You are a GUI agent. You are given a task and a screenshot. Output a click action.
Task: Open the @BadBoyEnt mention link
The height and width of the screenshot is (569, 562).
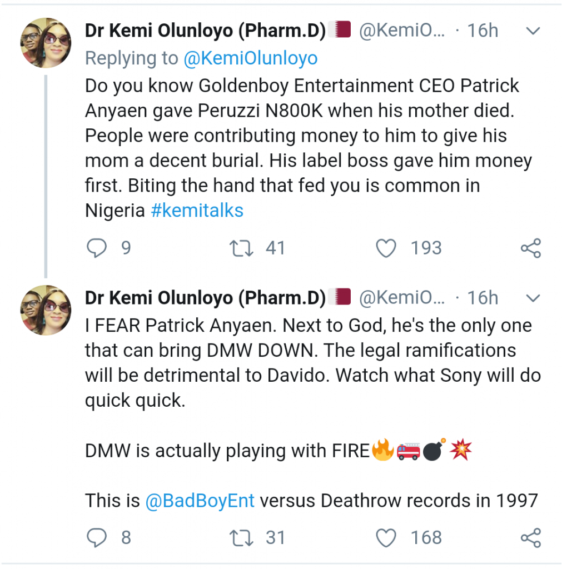coord(200,501)
